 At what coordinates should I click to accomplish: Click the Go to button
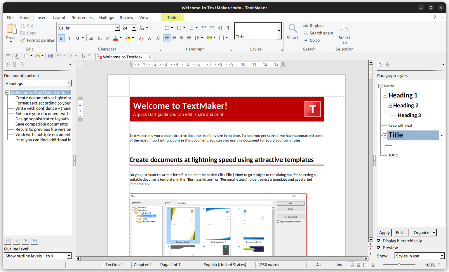coord(311,40)
